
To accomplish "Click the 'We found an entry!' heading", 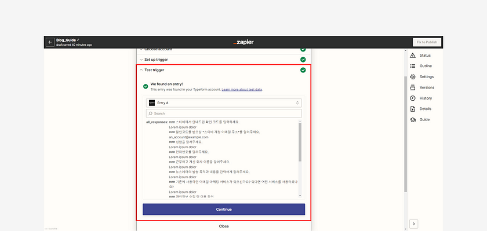I will (167, 84).
